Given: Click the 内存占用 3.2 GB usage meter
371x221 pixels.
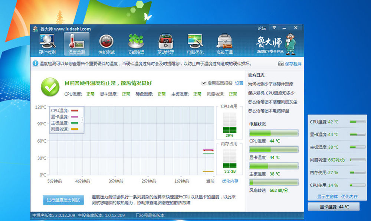Looking at the screenshot, I should pyautogui.click(x=230, y=159).
